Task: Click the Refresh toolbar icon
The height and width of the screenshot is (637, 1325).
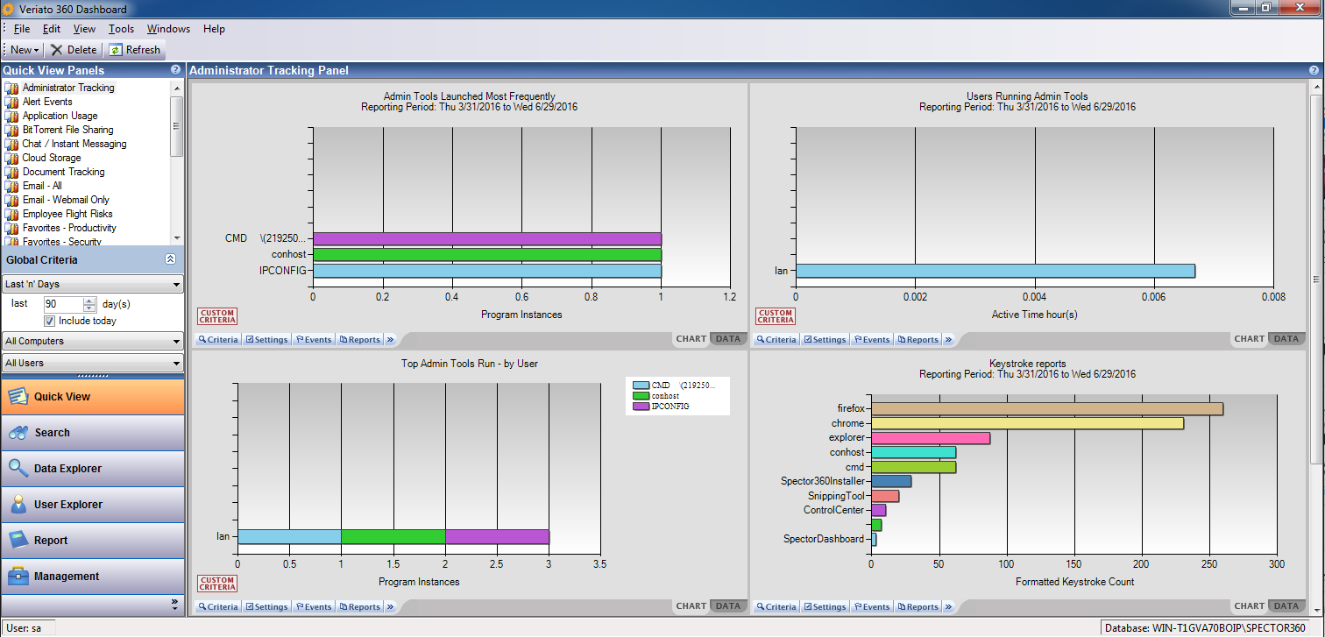Action: [x=115, y=50]
